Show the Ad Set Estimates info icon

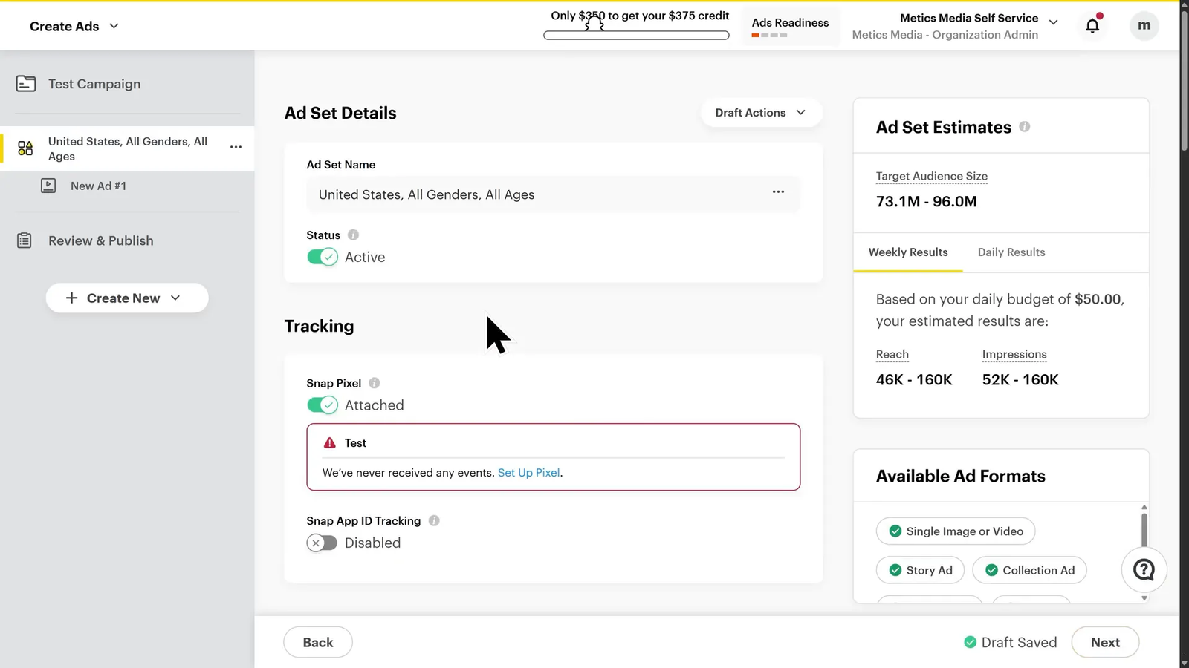click(x=1024, y=127)
